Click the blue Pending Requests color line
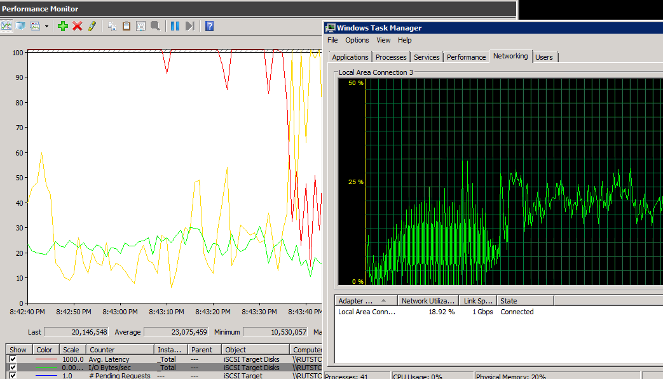 (x=46, y=376)
